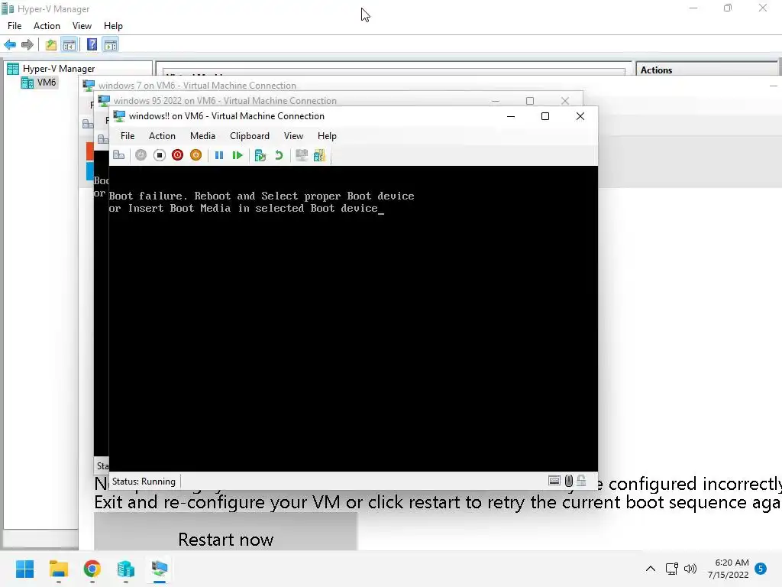Click the greyed-out Start VM power icon
Viewport: 782px width, 587px height.
point(141,155)
